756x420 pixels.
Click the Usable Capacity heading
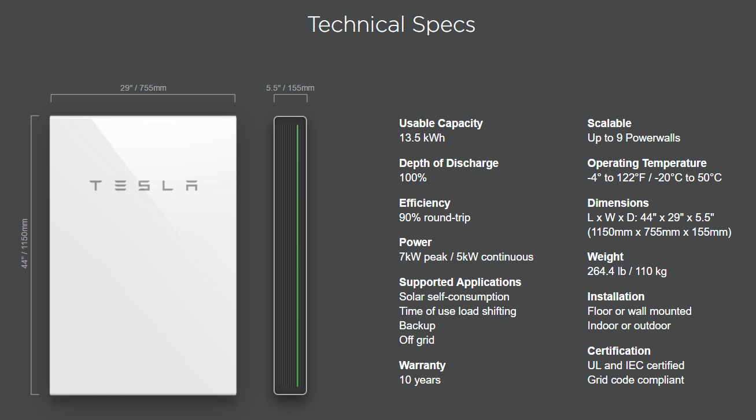pyautogui.click(x=441, y=123)
